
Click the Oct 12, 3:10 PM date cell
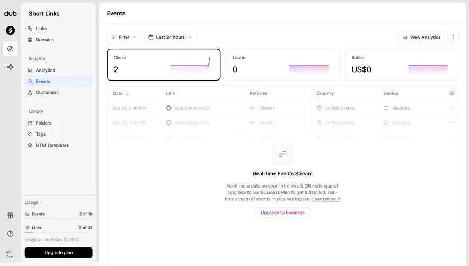click(129, 108)
